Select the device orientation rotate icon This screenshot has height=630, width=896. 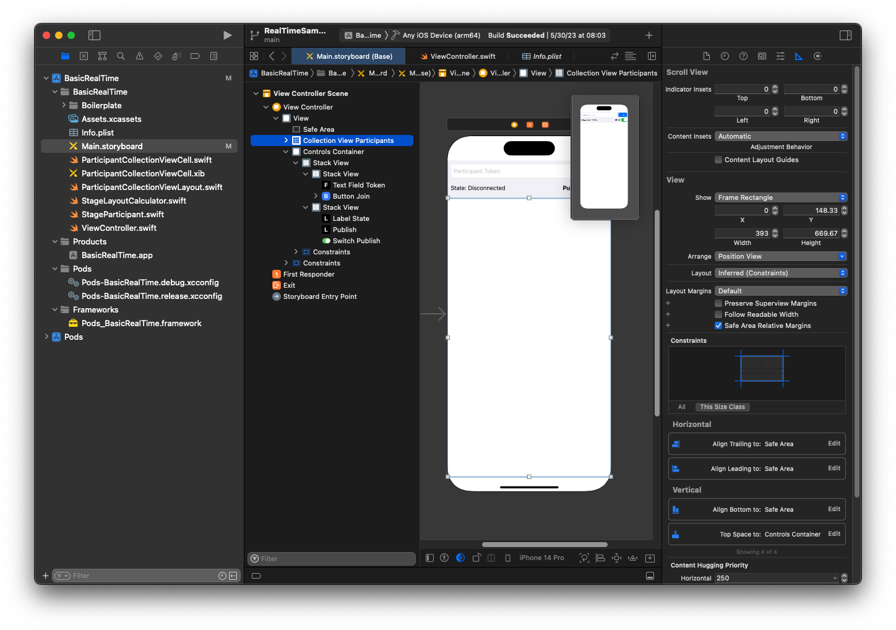coord(476,558)
